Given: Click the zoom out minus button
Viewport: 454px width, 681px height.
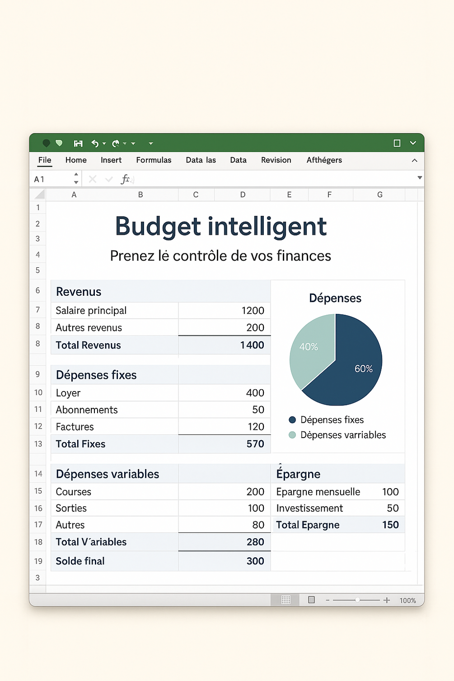Looking at the screenshot, I should pyautogui.click(x=328, y=600).
